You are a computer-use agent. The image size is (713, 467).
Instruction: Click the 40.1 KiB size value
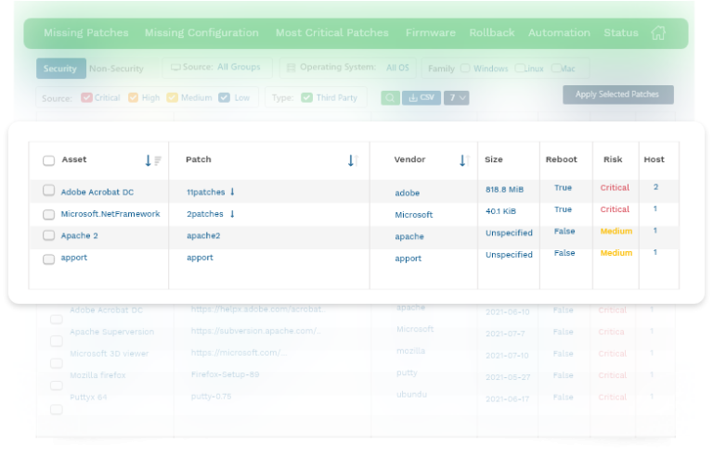[x=500, y=211]
